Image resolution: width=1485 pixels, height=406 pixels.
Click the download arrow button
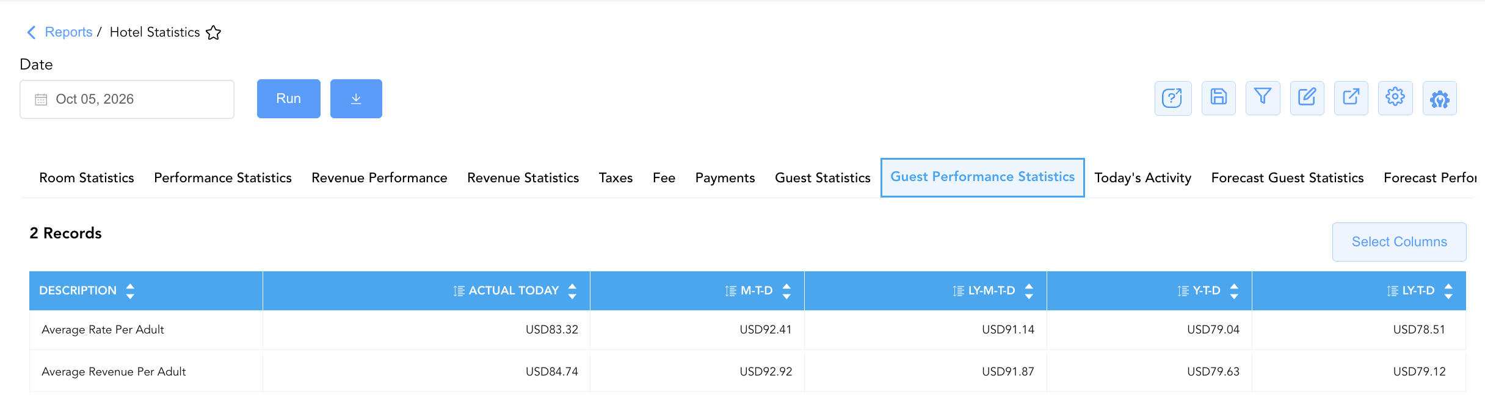point(356,99)
